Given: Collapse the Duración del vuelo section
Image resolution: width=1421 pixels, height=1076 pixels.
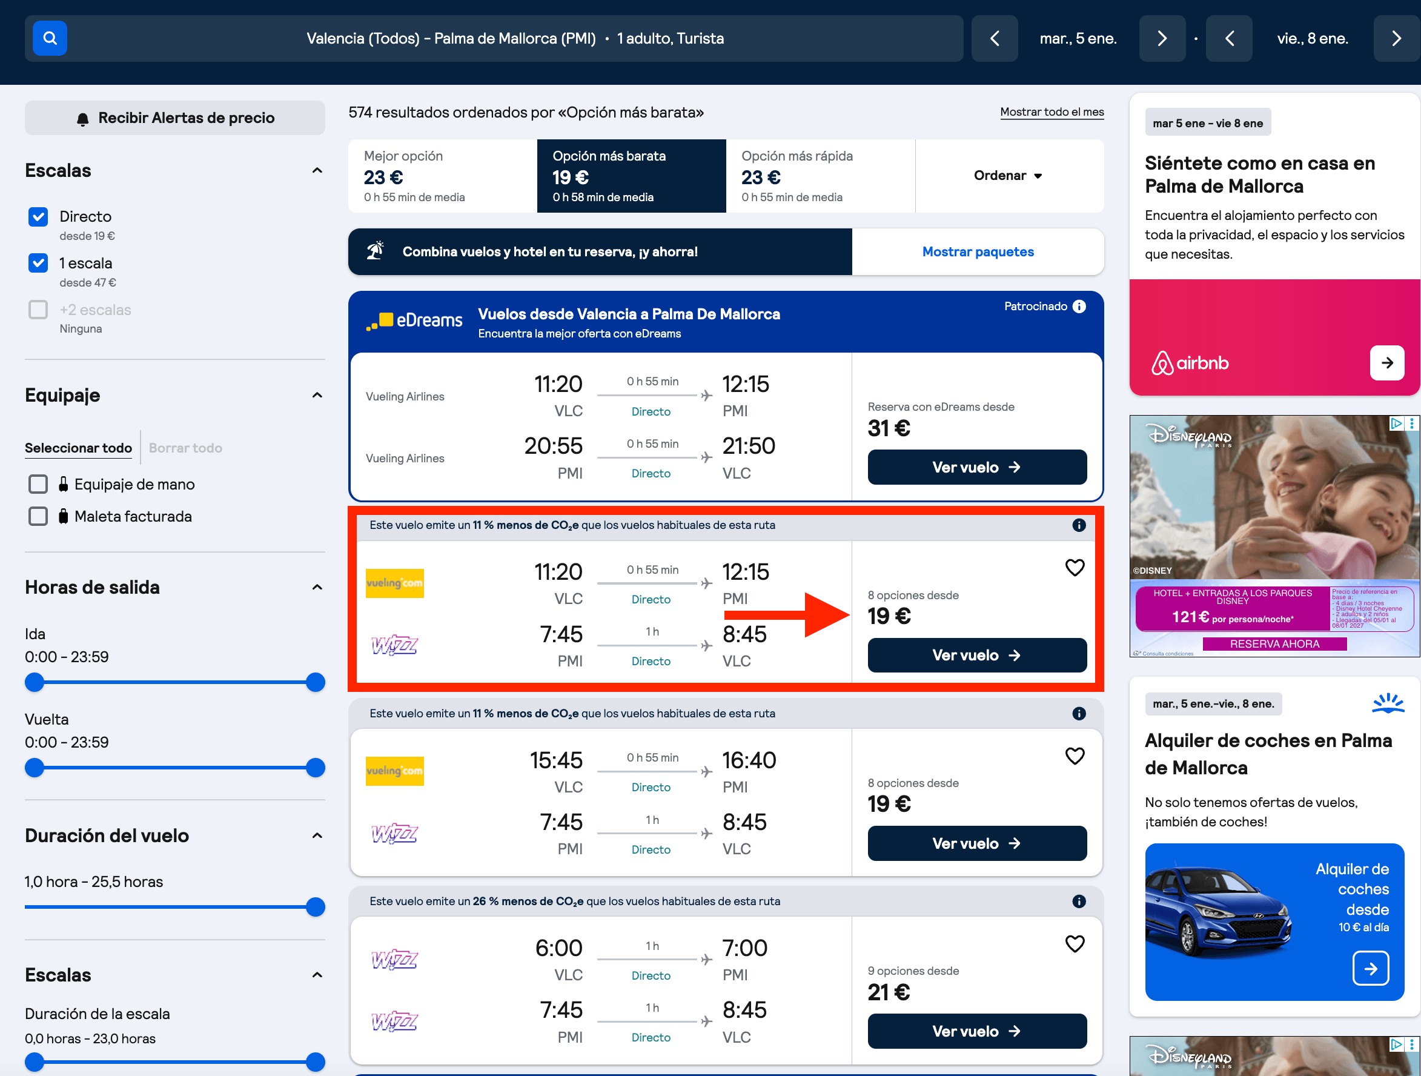Looking at the screenshot, I should pyautogui.click(x=317, y=835).
